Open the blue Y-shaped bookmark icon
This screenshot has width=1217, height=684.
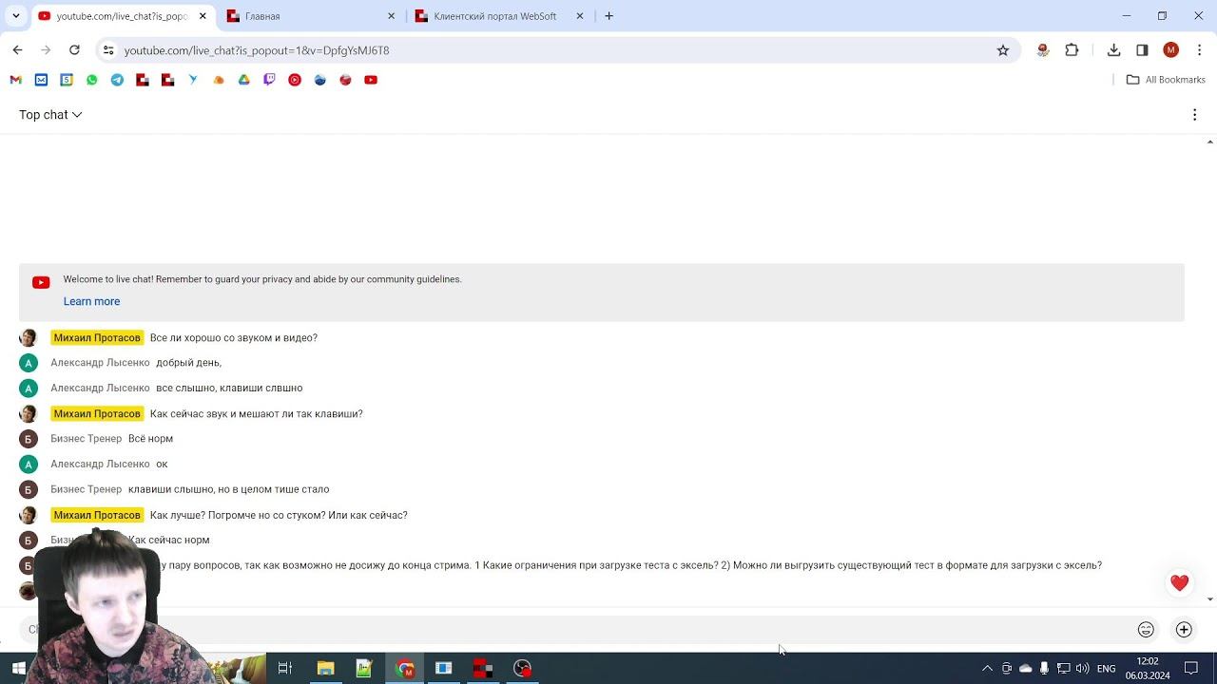tap(193, 80)
